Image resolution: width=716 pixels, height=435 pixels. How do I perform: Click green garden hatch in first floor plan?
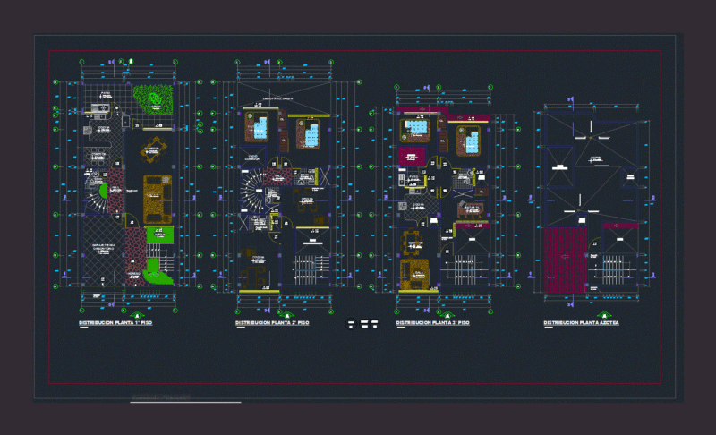(154, 100)
